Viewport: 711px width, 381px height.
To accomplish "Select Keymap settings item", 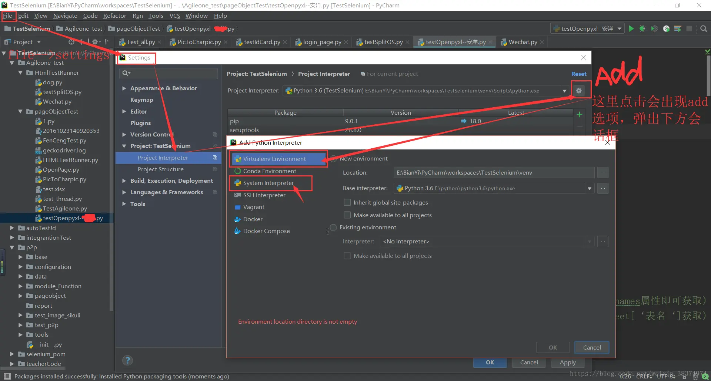I will tap(141, 100).
